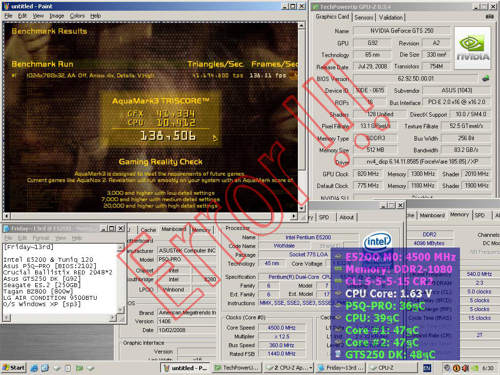
Task: Click Paint title bar app icon
Action: (x=6, y=6)
